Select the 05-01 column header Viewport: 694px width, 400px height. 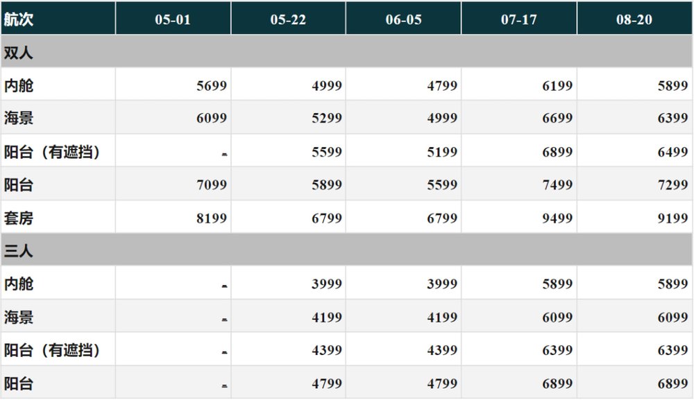click(173, 19)
